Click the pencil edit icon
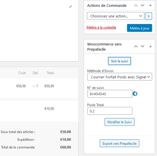157x156 pixels. (71, 7)
